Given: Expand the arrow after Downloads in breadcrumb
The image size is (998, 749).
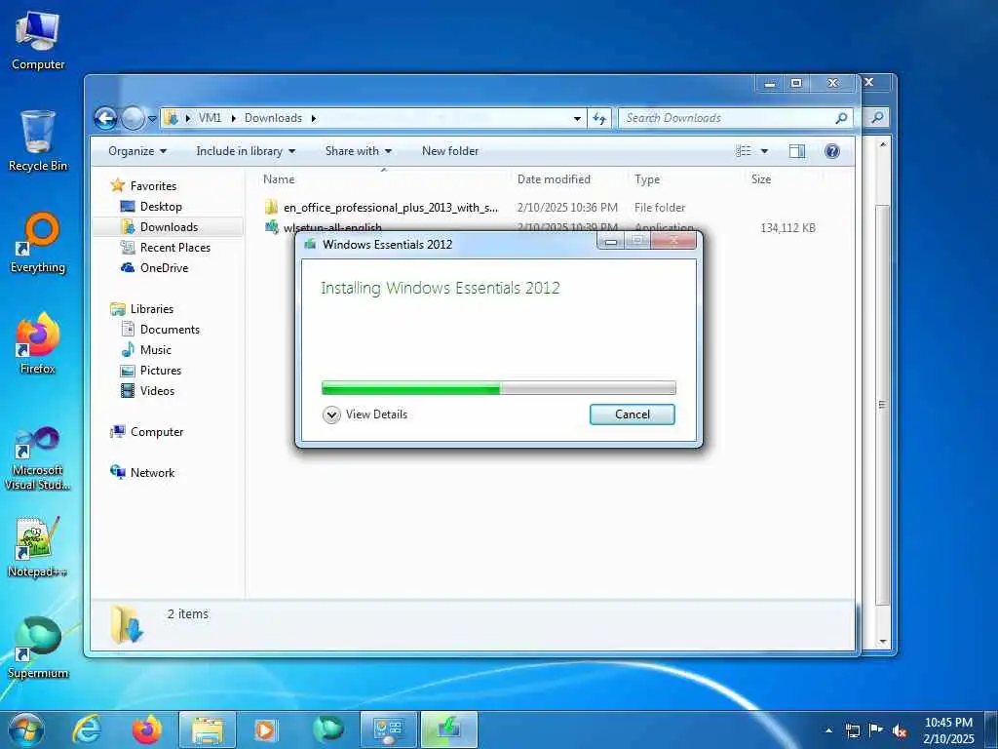Looking at the screenshot, I should pyautogui.click(x=314, y=118).
